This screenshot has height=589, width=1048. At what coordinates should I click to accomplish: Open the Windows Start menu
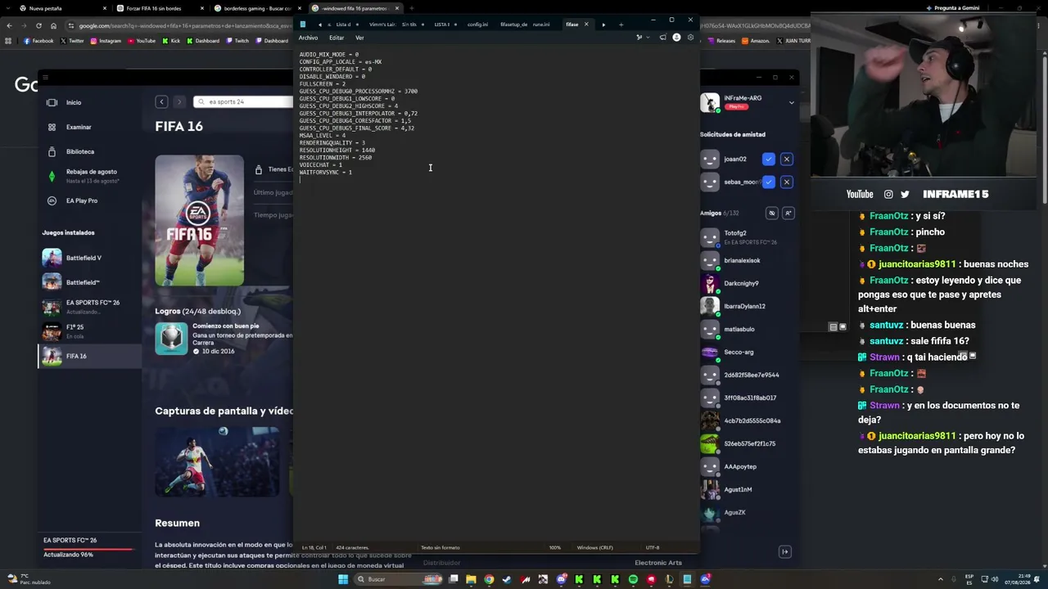click(343, 579)
